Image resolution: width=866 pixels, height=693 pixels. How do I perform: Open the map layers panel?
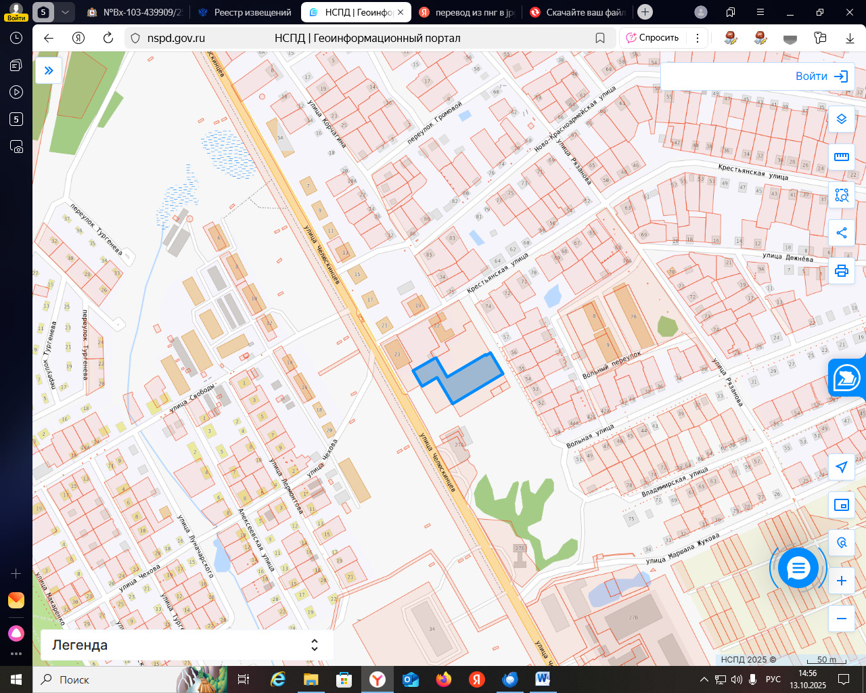click(x=842, y=119)
